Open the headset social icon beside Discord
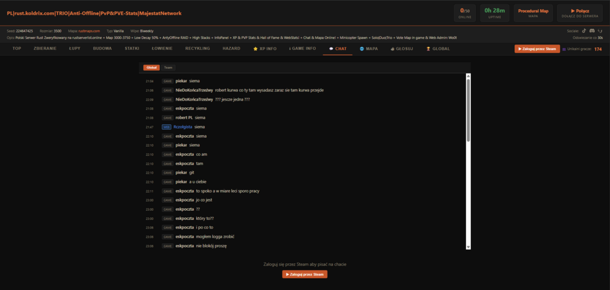 pyautogui.click(x=600, y=30)
